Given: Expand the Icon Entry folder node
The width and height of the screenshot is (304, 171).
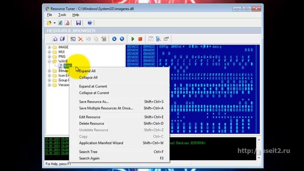Looking at the screenshot, I should point(49,76).
